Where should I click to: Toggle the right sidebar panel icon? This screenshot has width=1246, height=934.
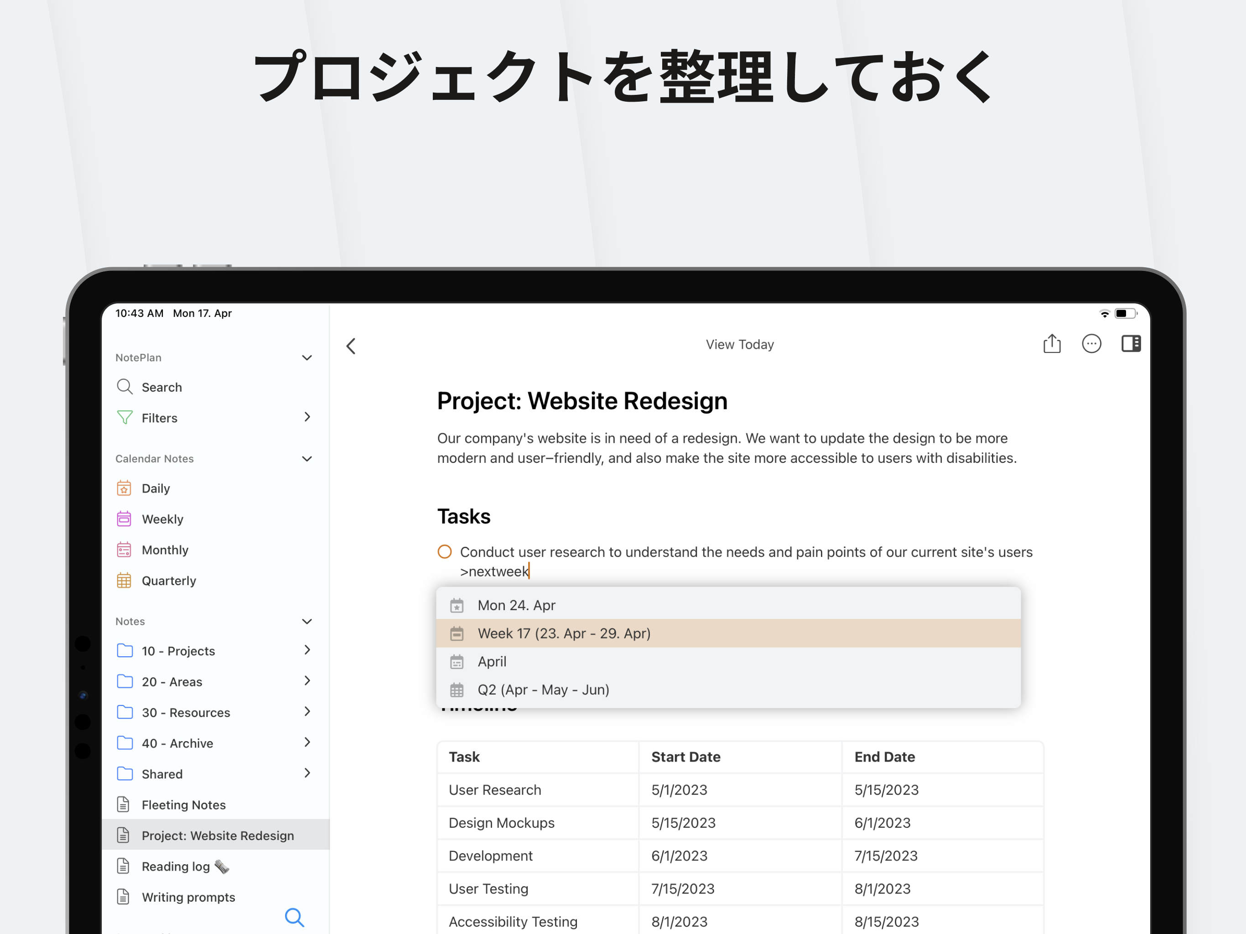pos(1131,343)
